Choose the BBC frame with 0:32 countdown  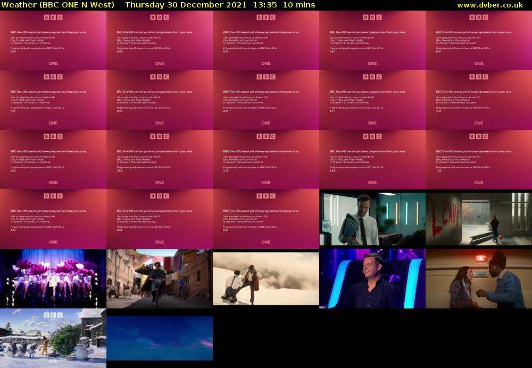(x=266, y=219)
